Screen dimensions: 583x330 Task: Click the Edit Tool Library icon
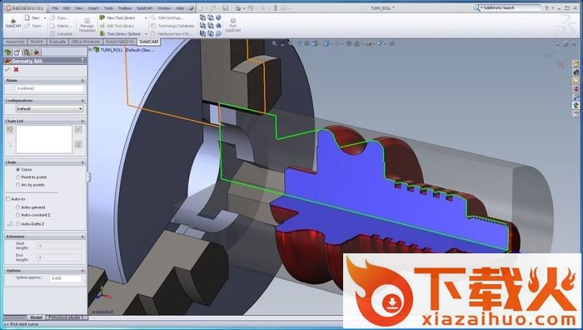pyautogui.click(x=102, y=26)
